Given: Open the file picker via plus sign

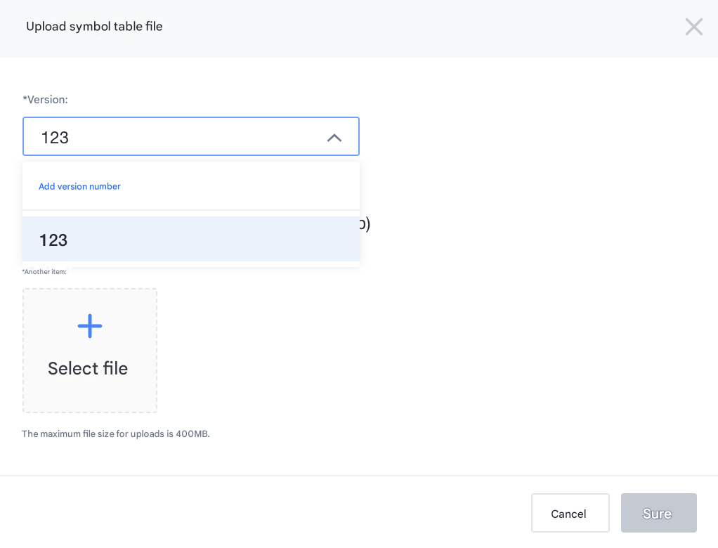Looking at the screenshot, I should point(90,326).
